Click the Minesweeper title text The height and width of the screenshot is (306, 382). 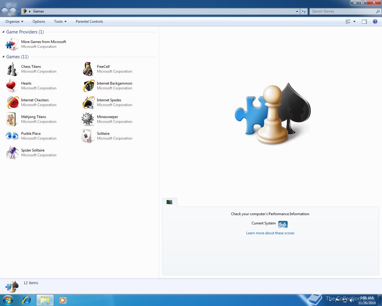pyautogui.click(x=107, y=117)
